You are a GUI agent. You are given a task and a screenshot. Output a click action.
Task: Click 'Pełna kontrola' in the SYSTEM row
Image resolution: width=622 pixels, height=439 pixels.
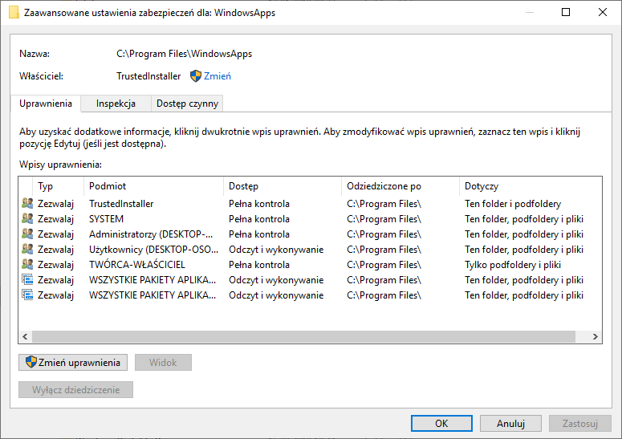coord(259,218)
